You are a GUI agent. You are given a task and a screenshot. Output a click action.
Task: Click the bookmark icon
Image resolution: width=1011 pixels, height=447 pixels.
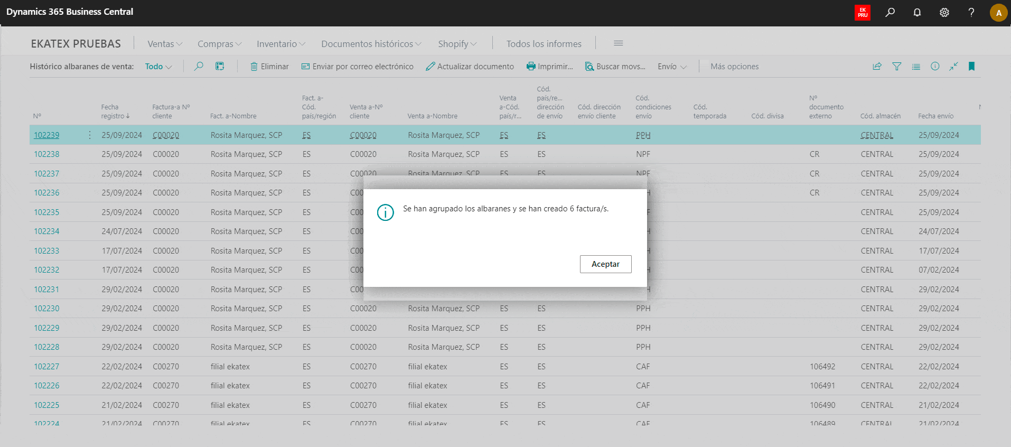[971, 67]
